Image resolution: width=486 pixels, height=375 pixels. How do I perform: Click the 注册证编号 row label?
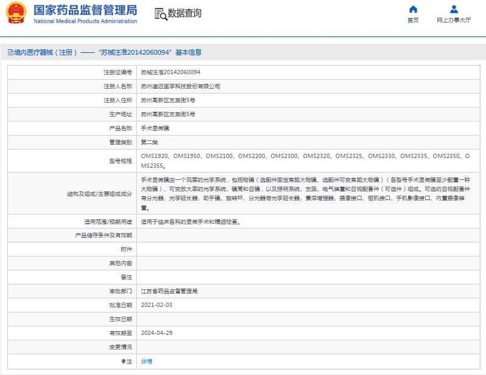(118, 72)
